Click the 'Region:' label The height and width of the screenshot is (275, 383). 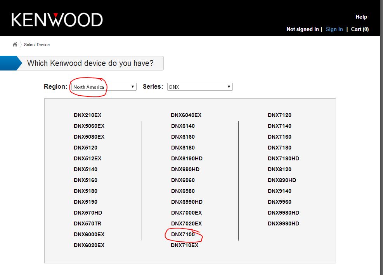[55, 86]
